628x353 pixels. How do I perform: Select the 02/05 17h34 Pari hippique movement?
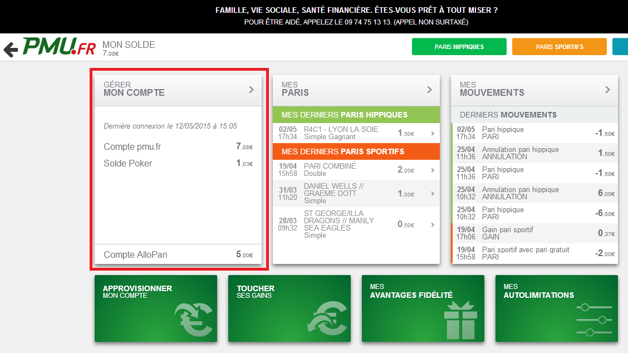(x=535, y=133)
